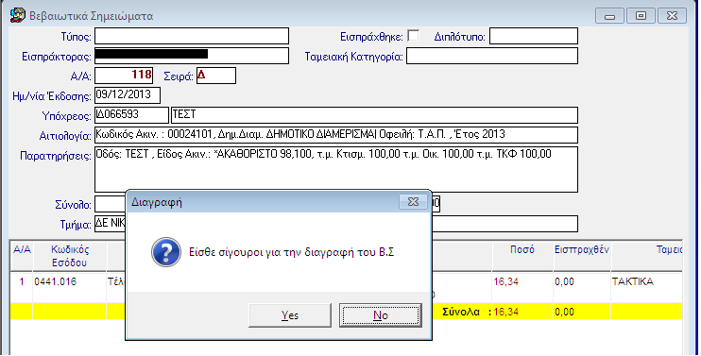The image size is (701, 356).
Task: Minimize the Βεβαιωτικά Σημειώματα window
Action: [609, 16]
